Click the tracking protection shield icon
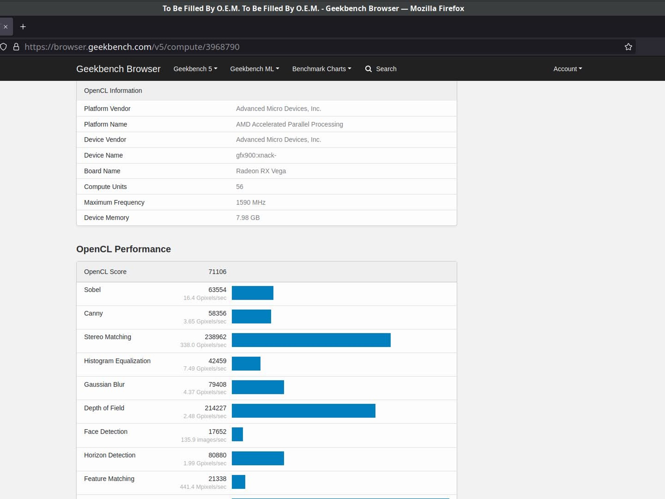This screenshot has height=499, width=665. click(x=3, y=47)
